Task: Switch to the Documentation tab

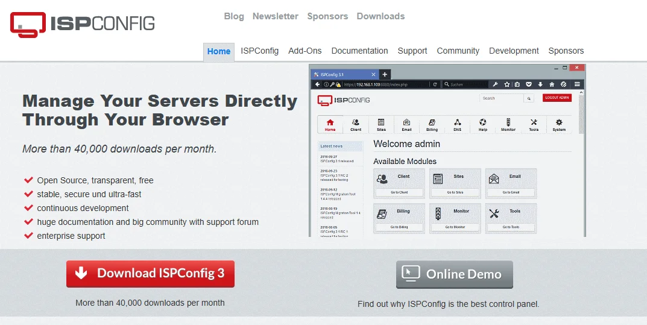Action: tap(359, 51)
